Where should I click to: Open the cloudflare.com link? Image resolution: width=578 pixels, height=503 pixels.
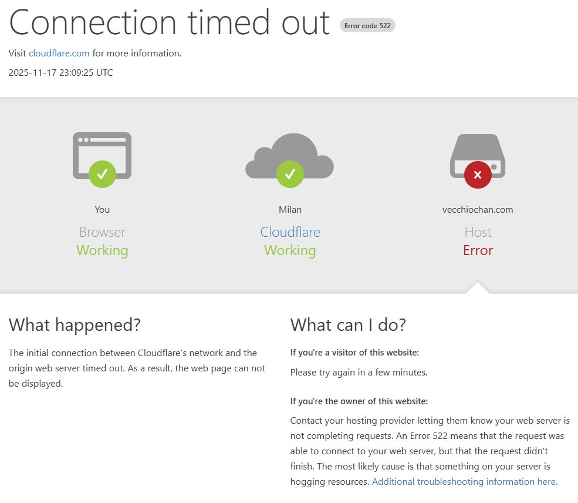(59, 53)
